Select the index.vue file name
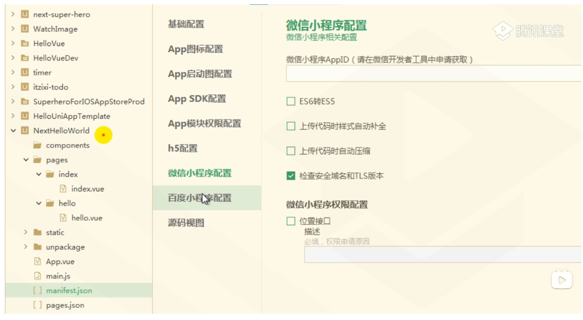 88,189
